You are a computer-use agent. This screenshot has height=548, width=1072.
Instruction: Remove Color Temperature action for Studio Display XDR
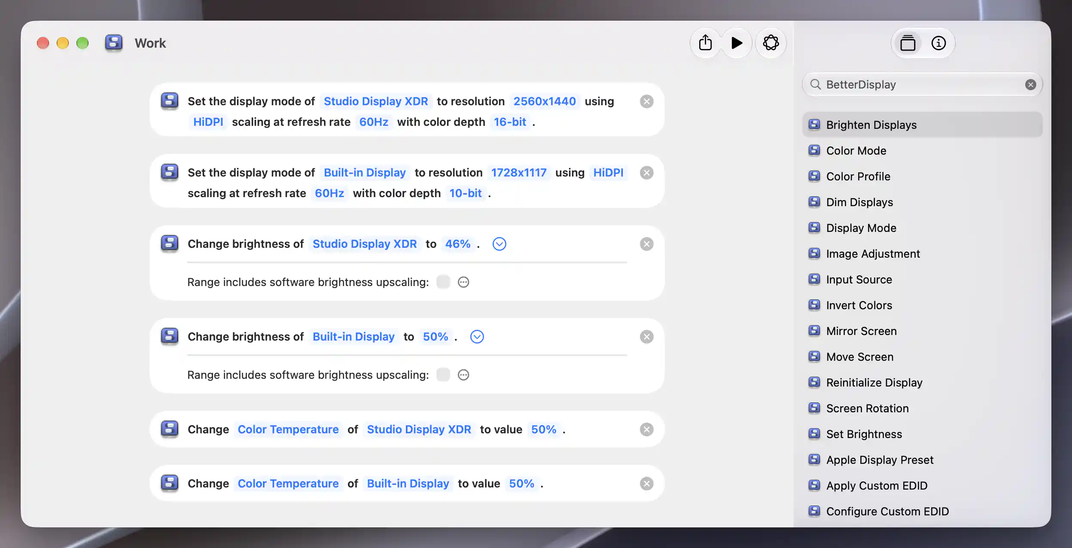[646, 429]
